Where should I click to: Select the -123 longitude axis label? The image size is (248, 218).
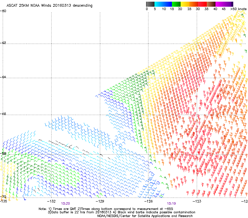[x=197, y=201]
